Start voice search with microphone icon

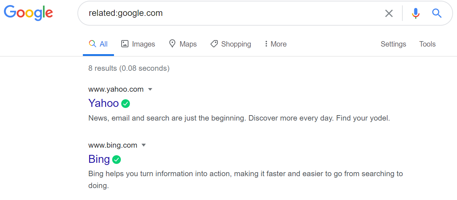coord(416,14)
